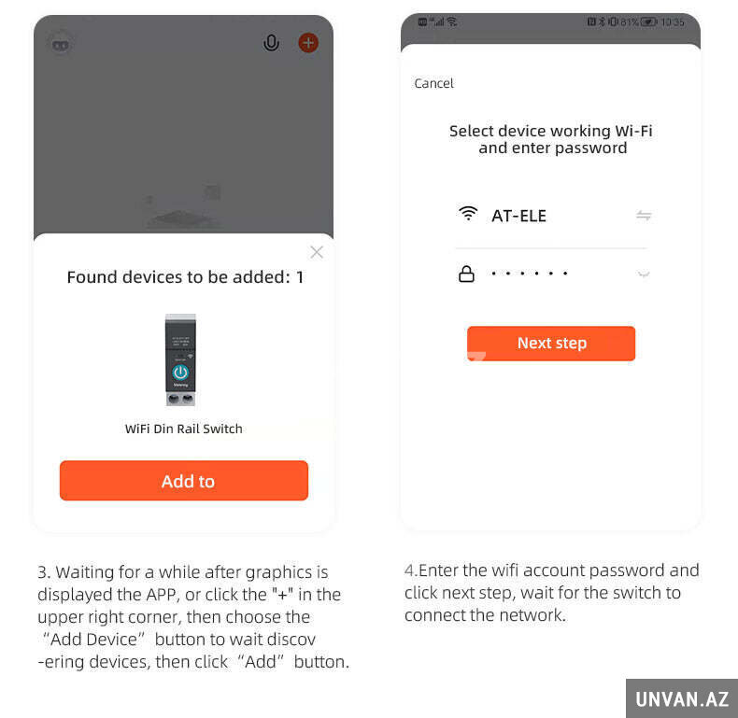The image size is (738, 718).
Task: Switch Wi-Fi network using the swap arrows
Action: [x=644, y=216]
